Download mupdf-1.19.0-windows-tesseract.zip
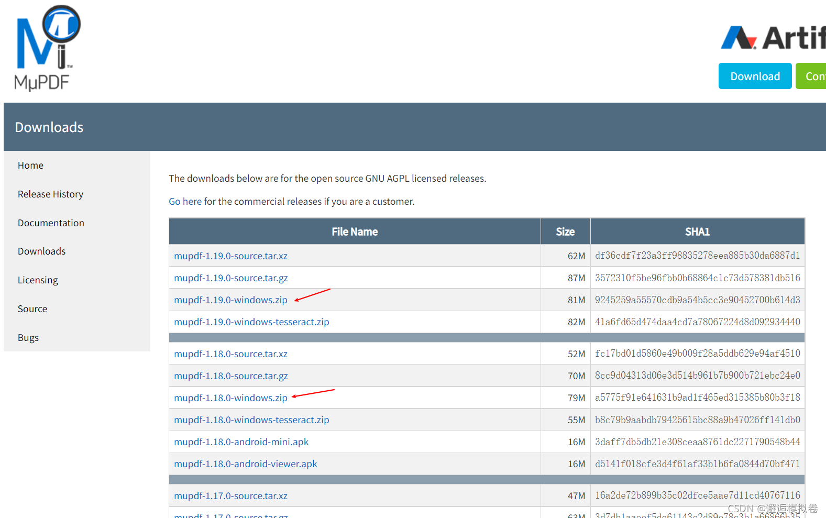826x518 pixels. 251,322
